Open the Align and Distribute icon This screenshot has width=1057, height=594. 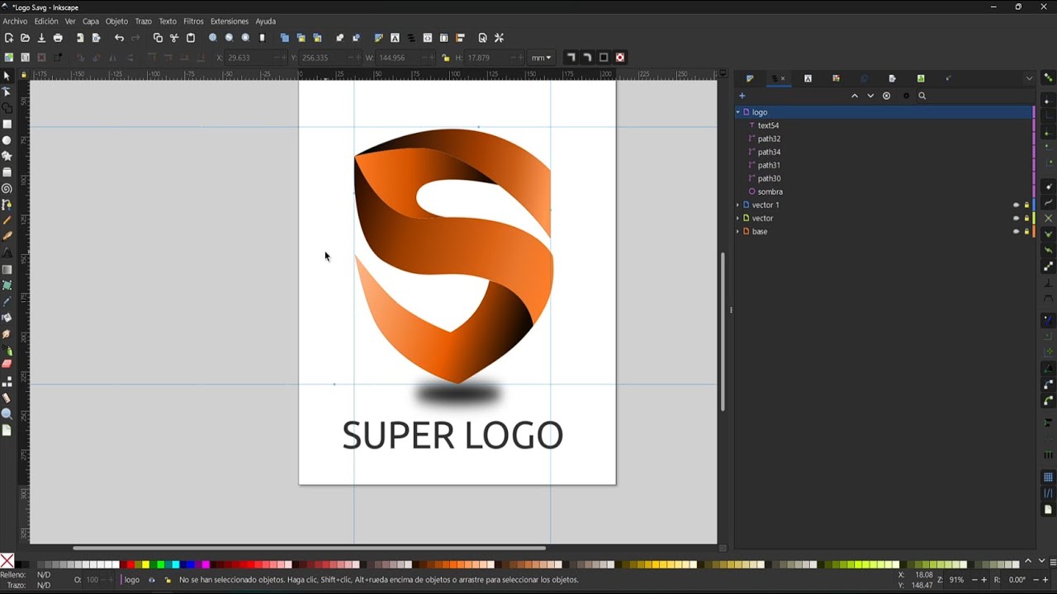pyautogui.click(x=460, y=38)
